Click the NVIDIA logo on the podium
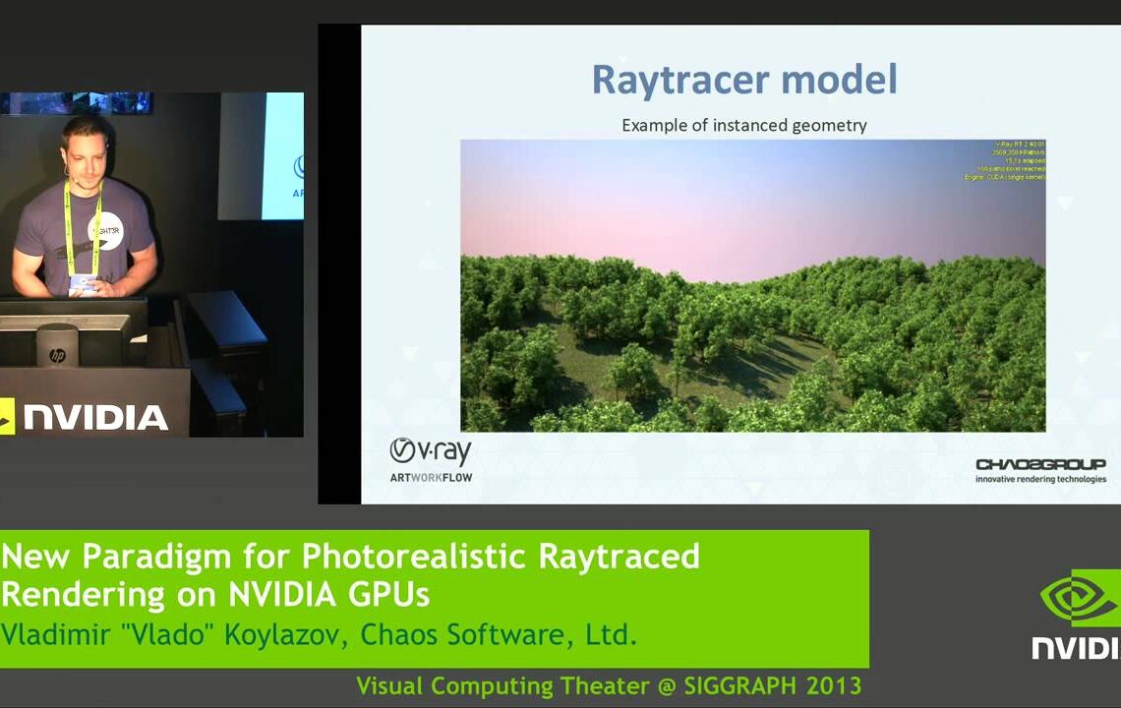The height and width of the screenshot is (708, 1121). coord(93,418)
